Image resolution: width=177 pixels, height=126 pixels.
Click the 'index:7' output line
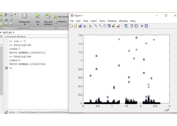(x=15, y=49)
